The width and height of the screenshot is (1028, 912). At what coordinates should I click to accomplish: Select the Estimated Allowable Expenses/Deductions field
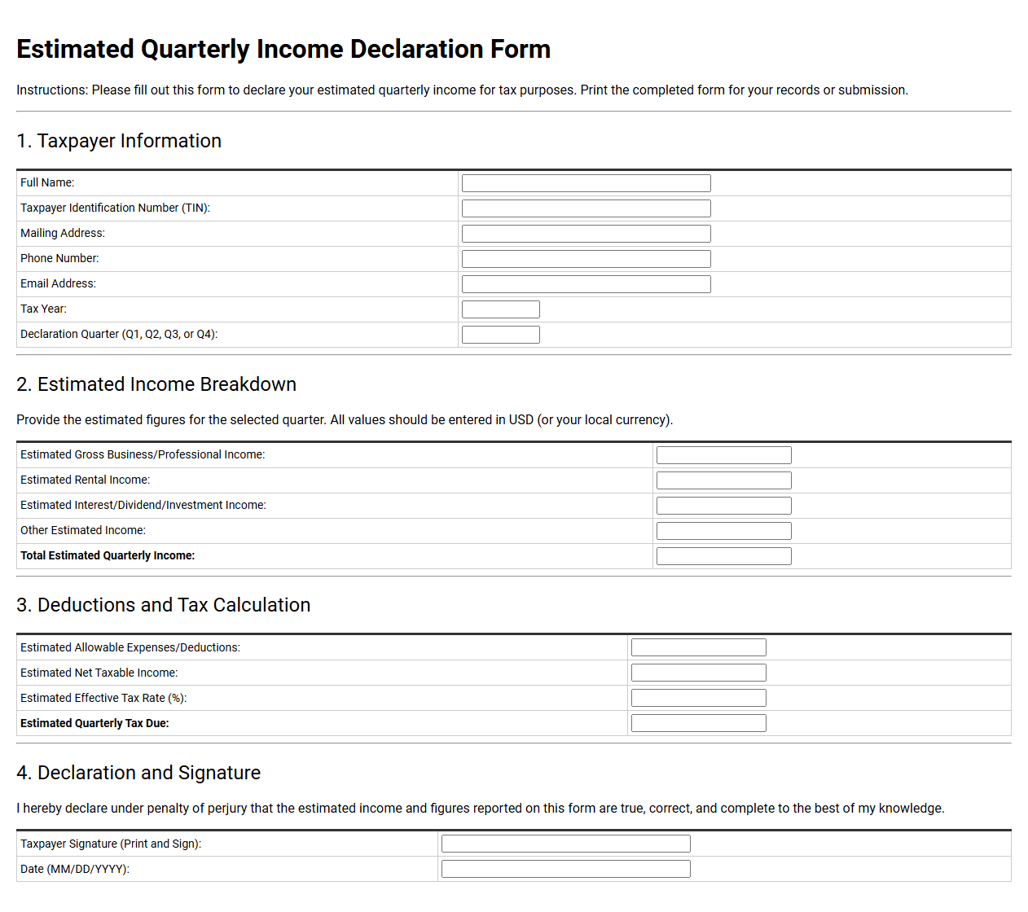698,647
